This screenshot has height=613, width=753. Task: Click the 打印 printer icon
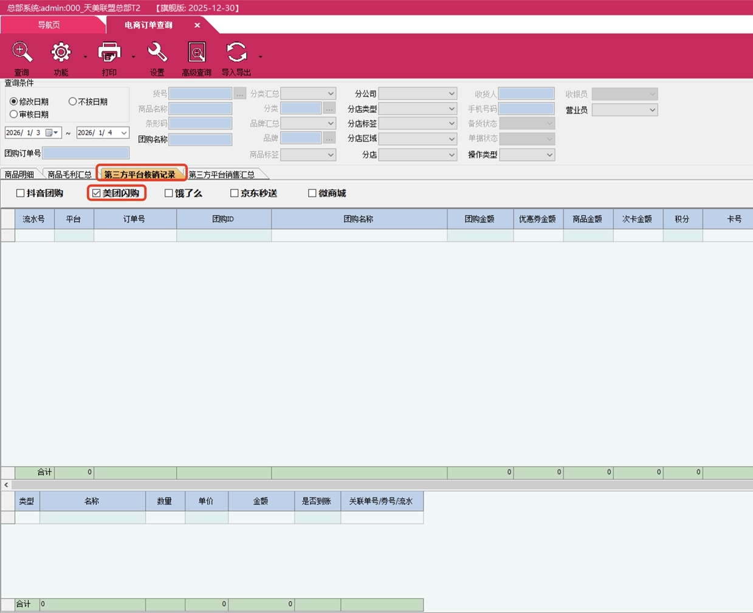coord(109,53)
